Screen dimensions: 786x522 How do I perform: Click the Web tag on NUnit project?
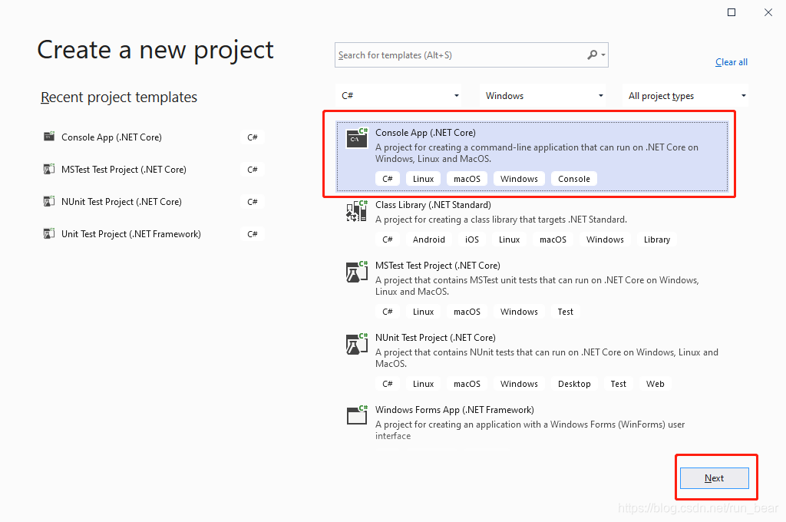point(656,384)
